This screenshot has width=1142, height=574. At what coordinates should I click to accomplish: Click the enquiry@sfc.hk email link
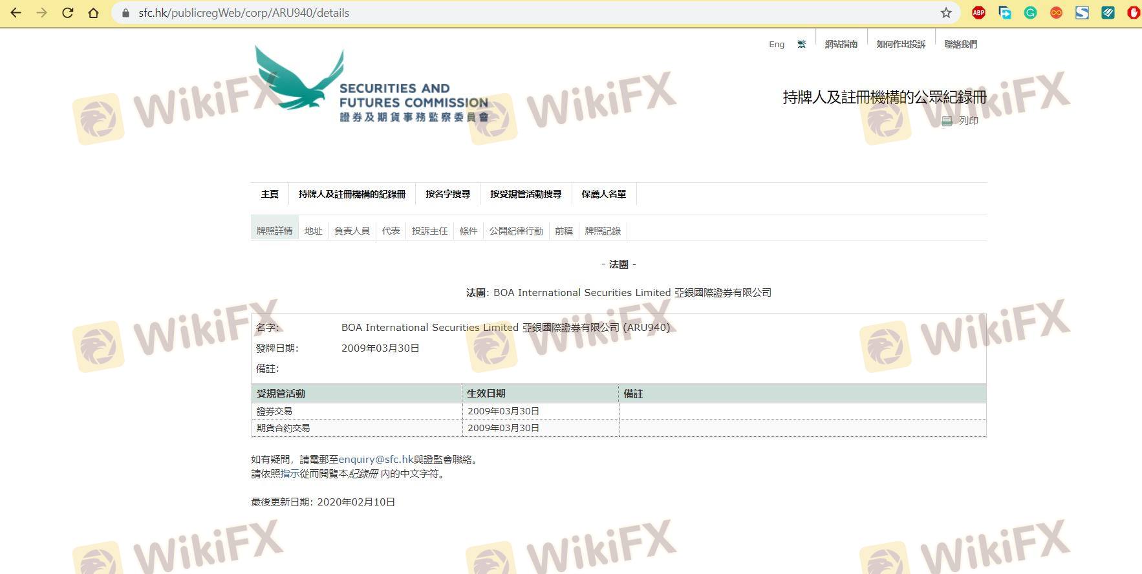(376, 460)
